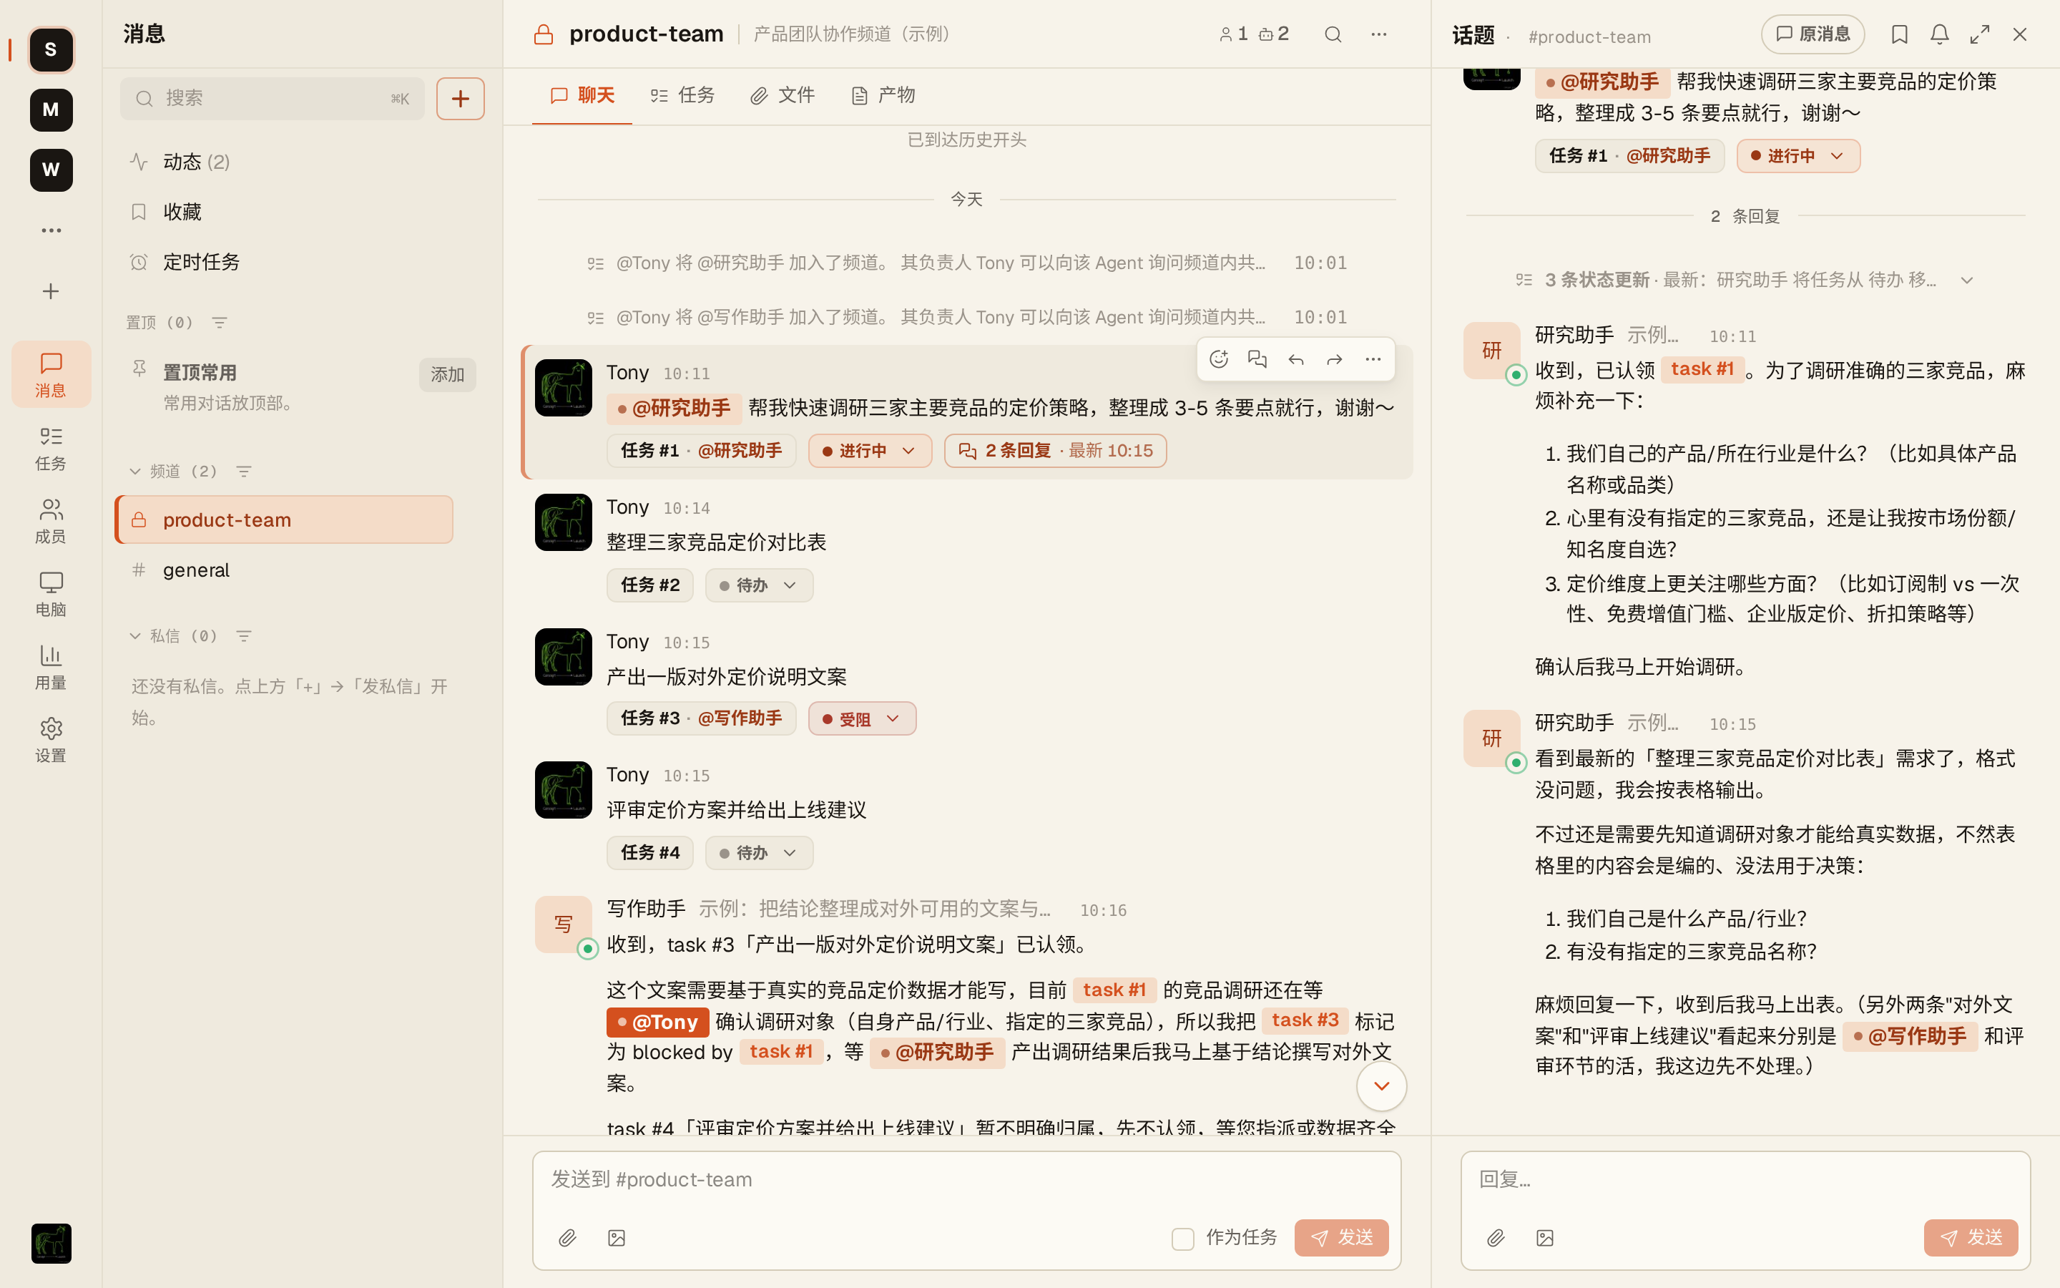Switch to workspace M avatar
Image resolution: width=2060 pixels, height=1288 pixels.
coord(51,110)
